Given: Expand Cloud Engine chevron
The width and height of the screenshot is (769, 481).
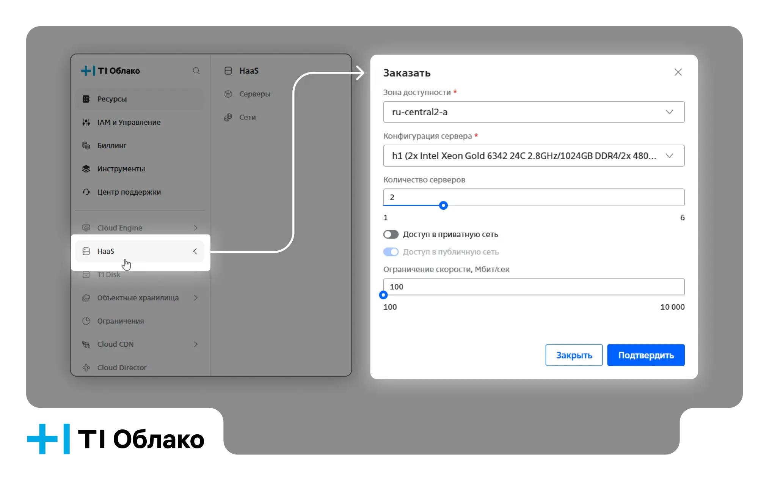Looking at the screenshot, I should [x=196, y=228].
